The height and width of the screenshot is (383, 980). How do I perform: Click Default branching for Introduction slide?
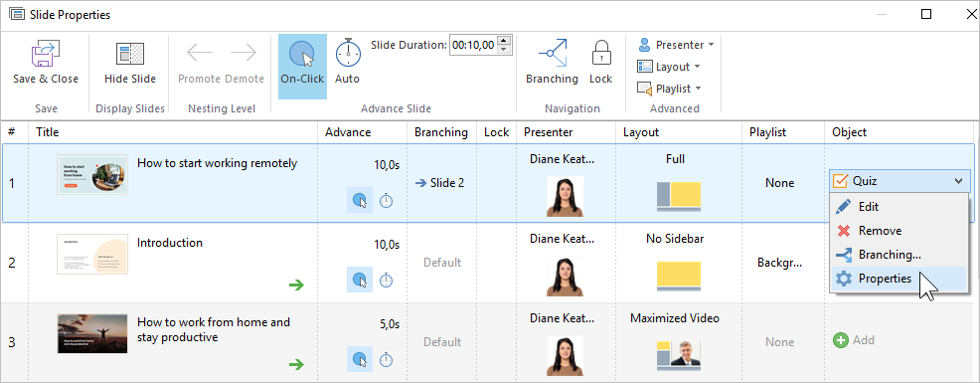click(442, 263)
